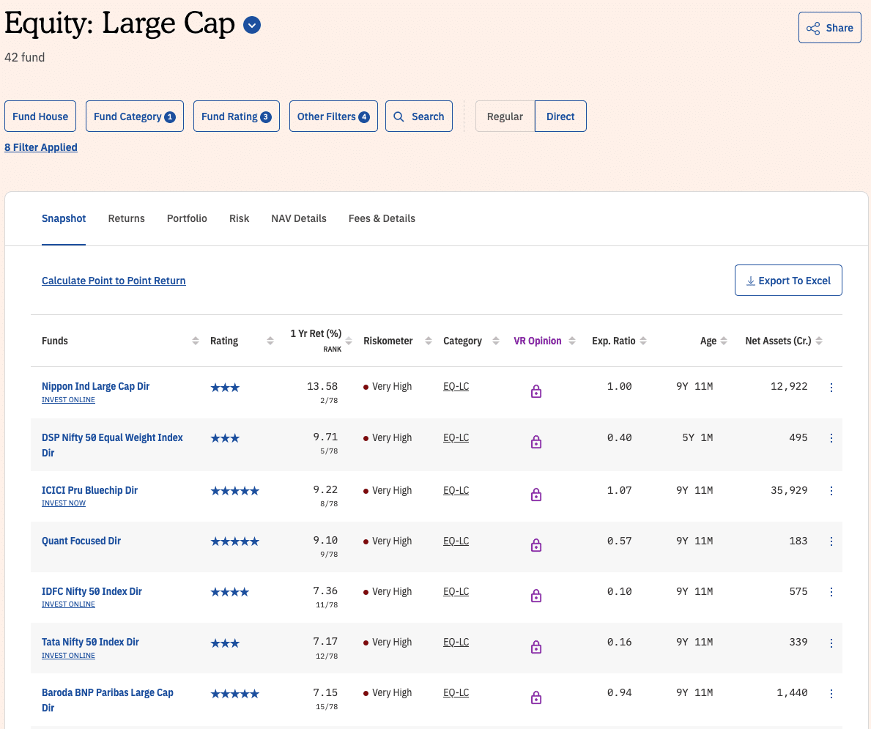The height and width of the screenshot is (729, 871).
Task: Click EQ-LC category in Tata Nifty 50 row
Action: [x=456, y=642]
